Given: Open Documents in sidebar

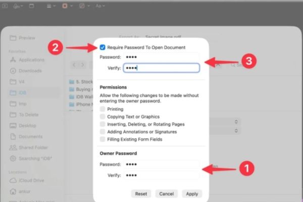Looking at the screenshot, I should click(x=26, y=137).
